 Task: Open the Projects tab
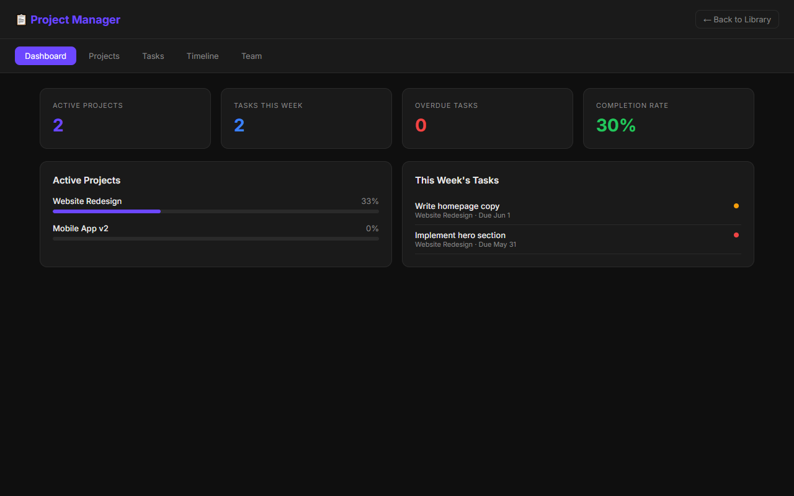(x=104, y=56)
